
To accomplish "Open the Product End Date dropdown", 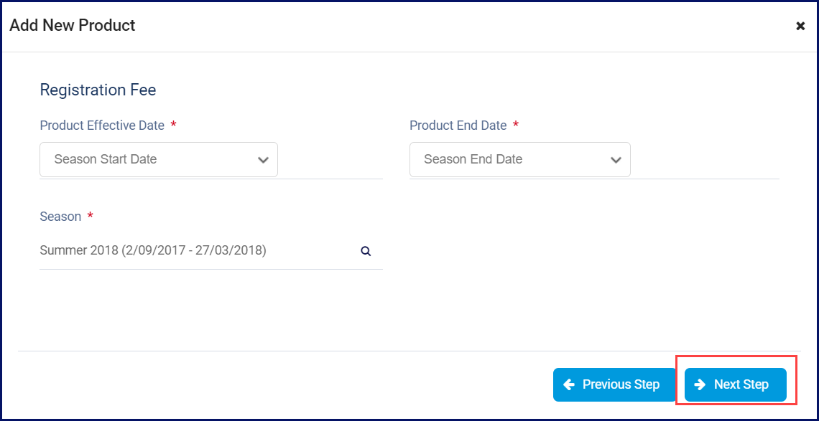I will pyautogui.click(x=519, y=160).
